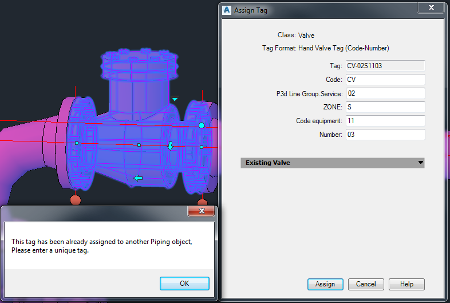450x303 pixels.
Task: Click the center square grip on valve body
Action: click(139, 145)
